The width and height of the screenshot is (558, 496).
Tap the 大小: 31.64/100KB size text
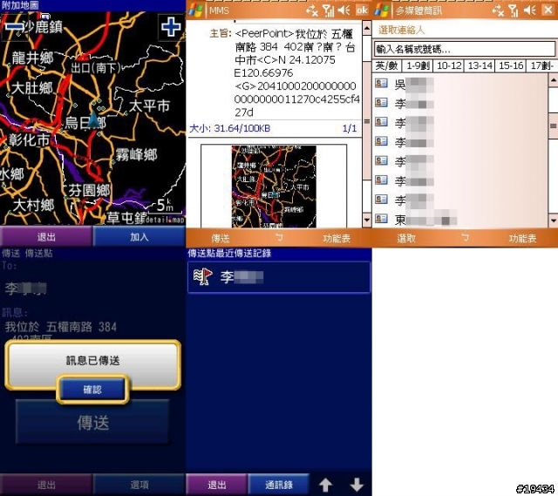point(229,128)
